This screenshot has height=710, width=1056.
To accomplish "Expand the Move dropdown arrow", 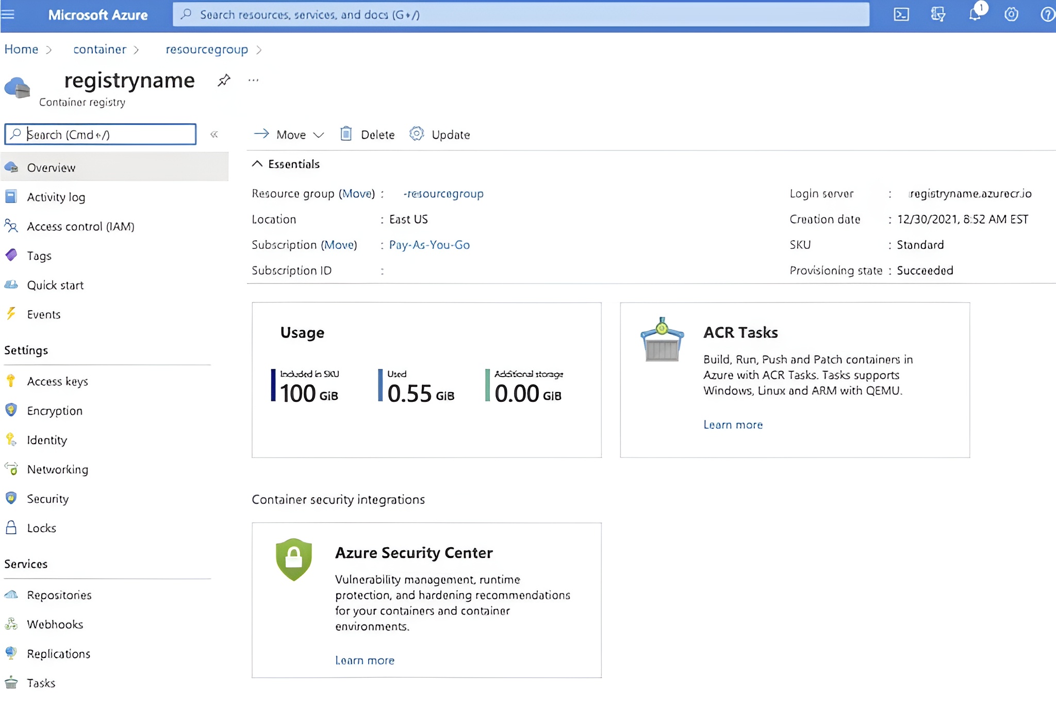I will tap(318, 134).
